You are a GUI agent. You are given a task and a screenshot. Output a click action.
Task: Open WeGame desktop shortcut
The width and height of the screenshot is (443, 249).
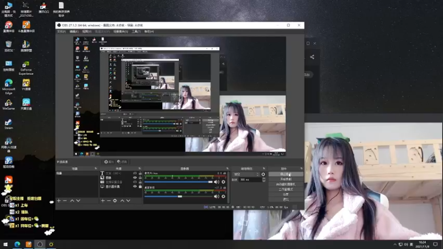(x=8, y=105)
